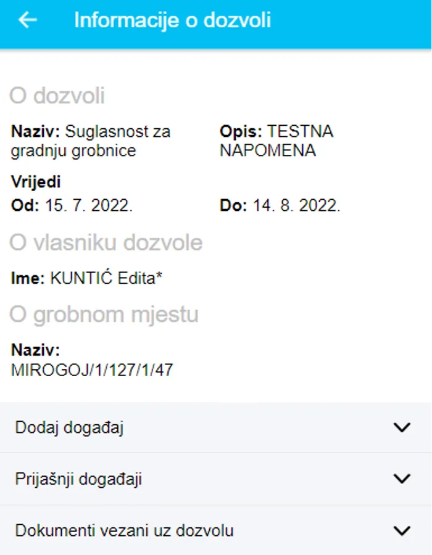Click the end date 14. 8. 2022.
The height and width of the screenshot is (555, 432).
pyautogui.click(x=296, y=206)
